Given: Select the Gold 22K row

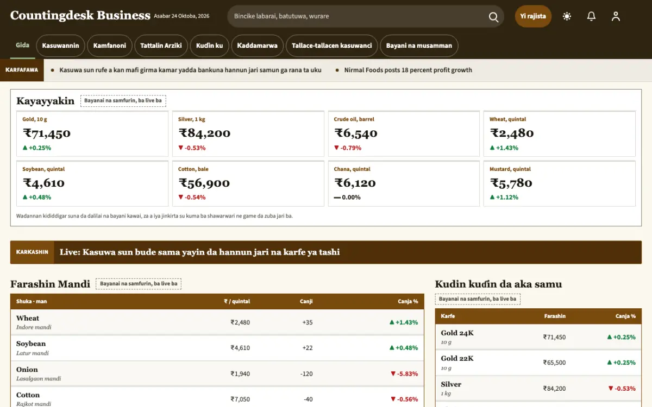Looking at the screenshot, I should [x=538, y=363].
